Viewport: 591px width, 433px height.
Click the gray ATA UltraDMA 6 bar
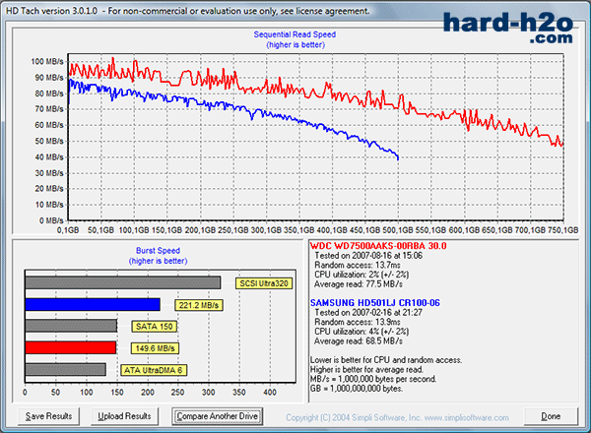click(x=66, y=369)
